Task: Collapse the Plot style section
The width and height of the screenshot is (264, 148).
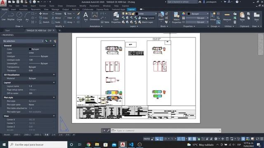Action: click(x=54, y=97)
